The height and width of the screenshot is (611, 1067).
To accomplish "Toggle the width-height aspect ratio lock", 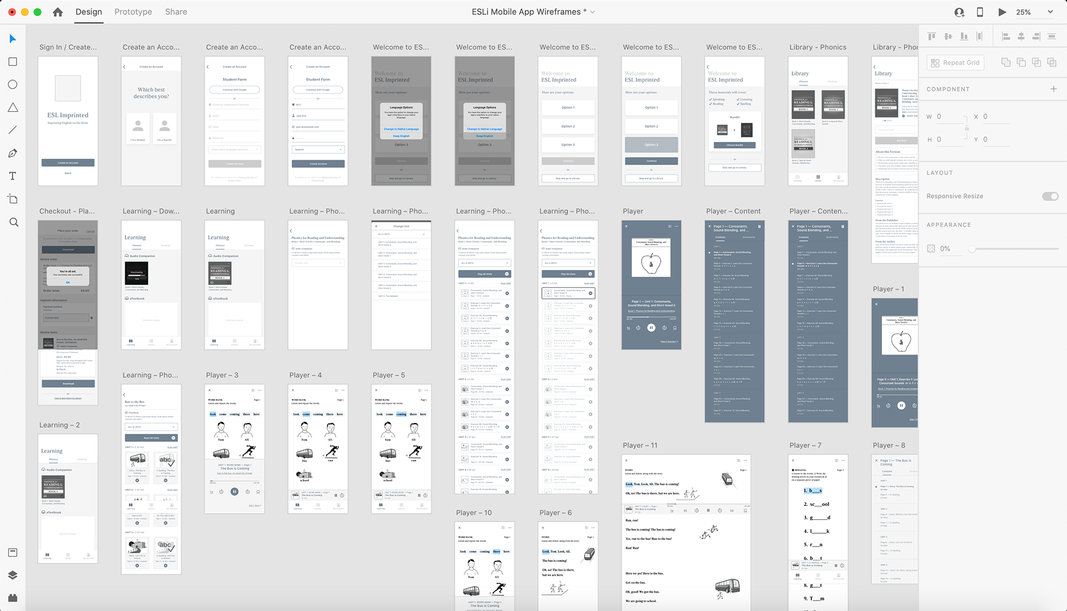I will (967, 128).
